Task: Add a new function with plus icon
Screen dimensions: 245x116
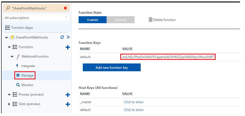Action: click(x=68, y=47)
